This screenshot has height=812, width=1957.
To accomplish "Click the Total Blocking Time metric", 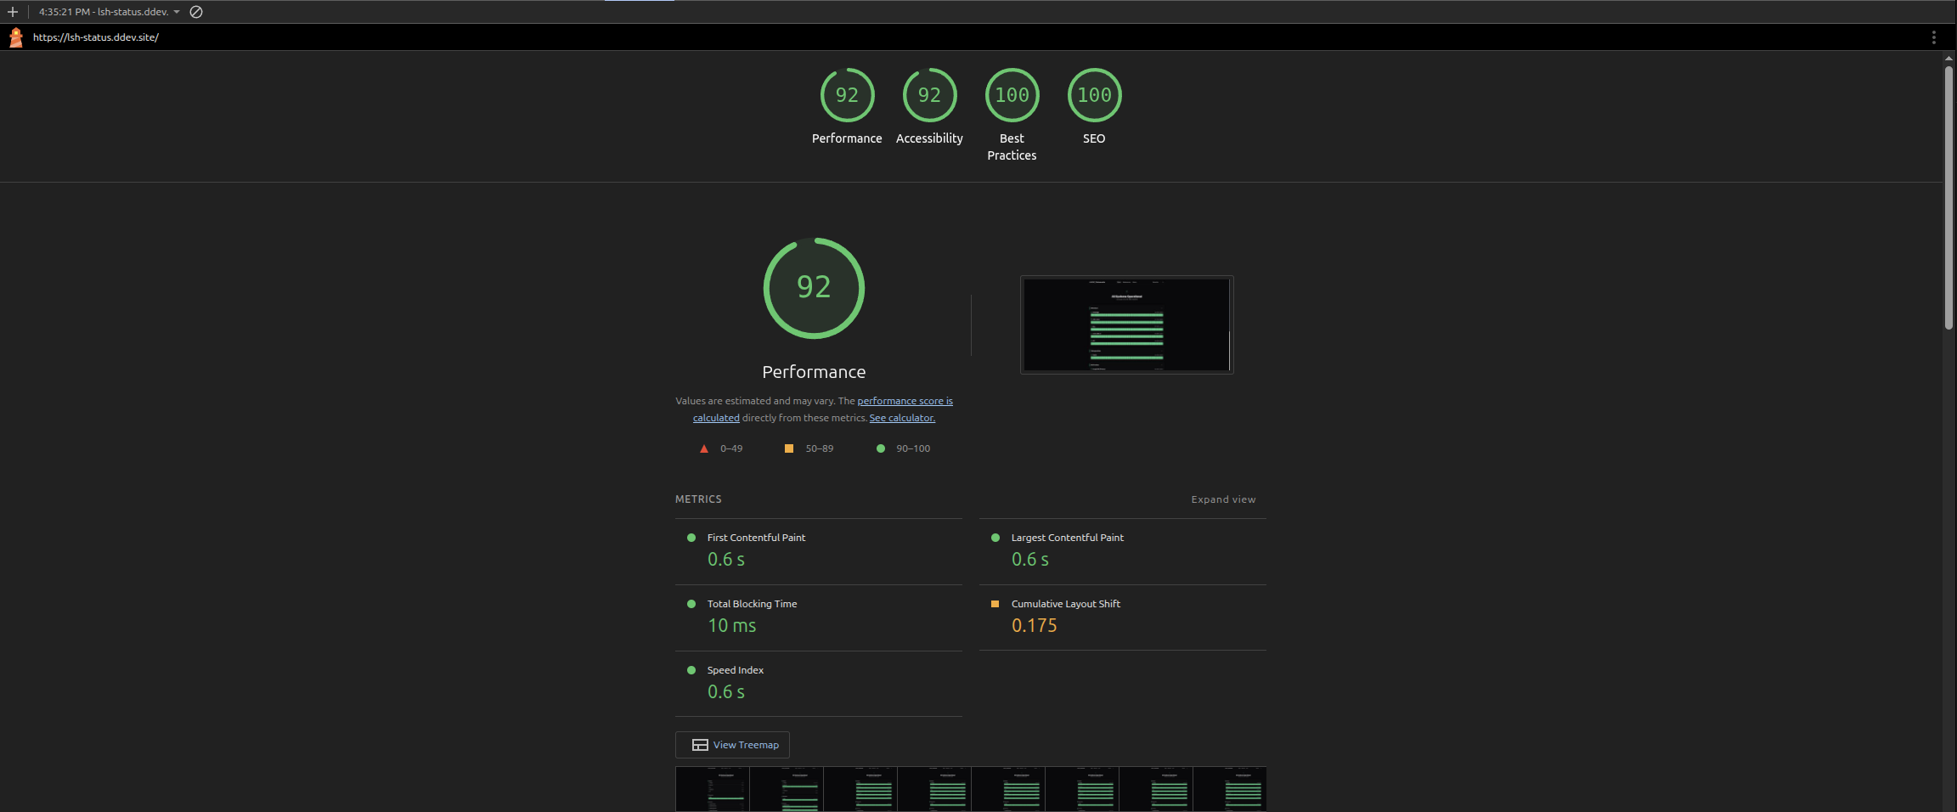I will point(752,604).
